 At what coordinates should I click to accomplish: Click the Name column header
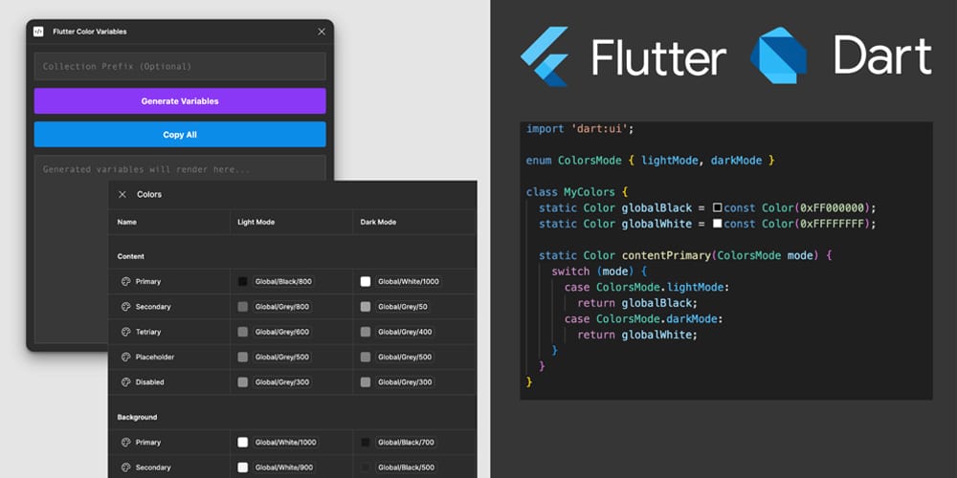coord(127,223)
